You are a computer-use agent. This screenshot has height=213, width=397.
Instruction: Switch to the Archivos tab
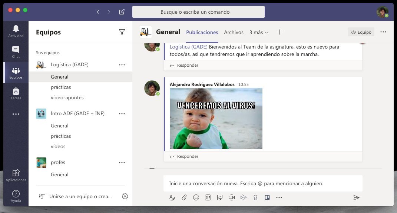(x=234, y=32)
